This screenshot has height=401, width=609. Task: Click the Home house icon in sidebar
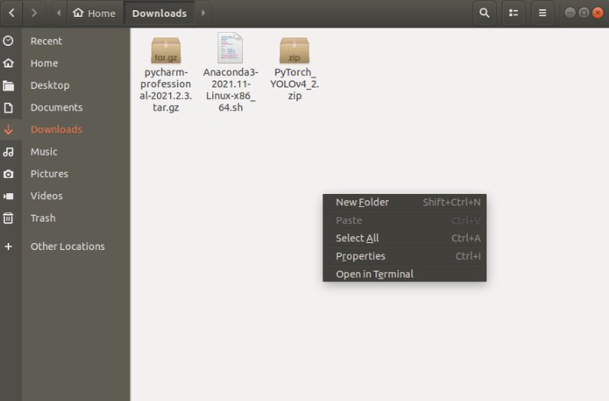click(x=8, y=63)
